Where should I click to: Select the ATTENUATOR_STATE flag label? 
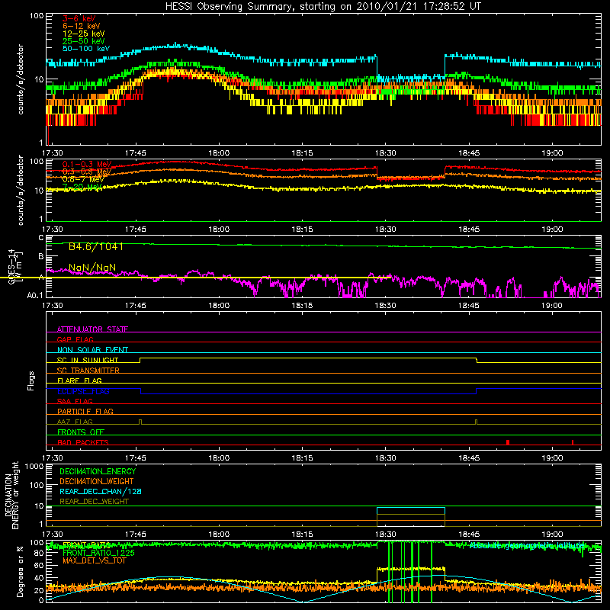[x=92, y=329]
